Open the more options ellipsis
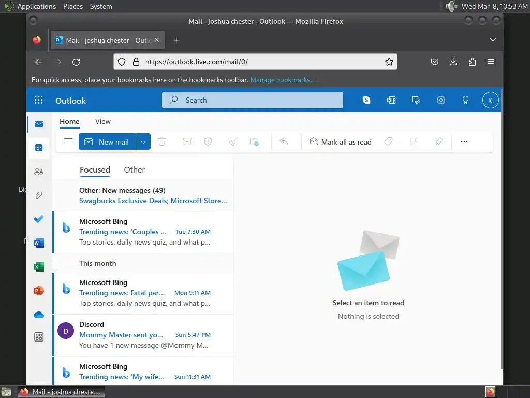This screenshot has width=530, height=398. [464, 141]
